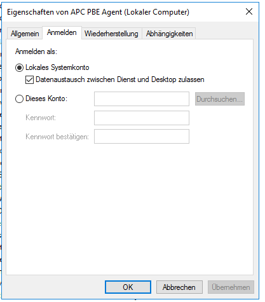Switch to the Allgemein tab
This screenshot has height=302, width=265.
coord(25,34)
